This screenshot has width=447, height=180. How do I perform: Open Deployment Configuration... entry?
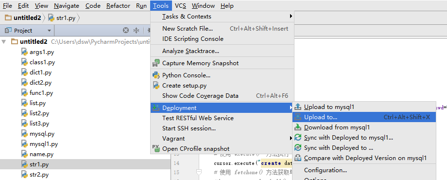point(364,170)
